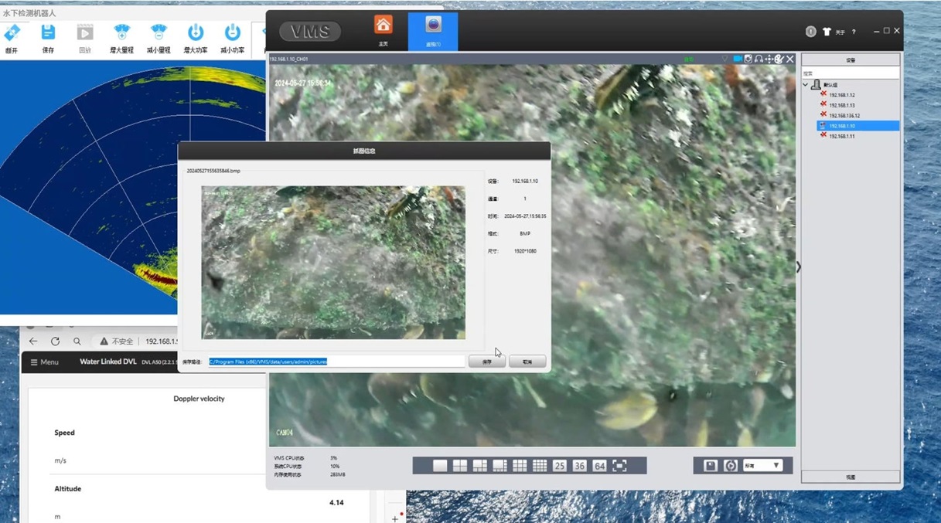Click the 视图 view panel button

click(x=851, y=477)
